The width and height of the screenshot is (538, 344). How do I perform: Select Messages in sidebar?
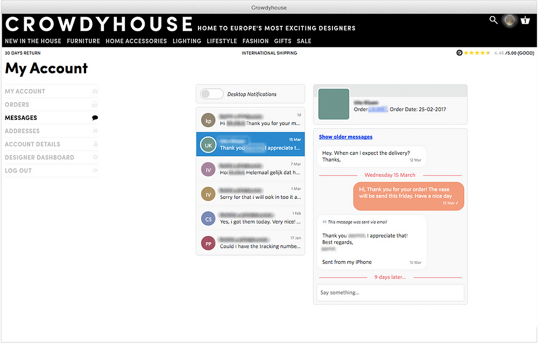pyautogui.click(x=52, y=118)
